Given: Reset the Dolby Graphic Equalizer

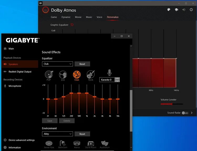Looking at the screenshot, I should pos(72,25).
